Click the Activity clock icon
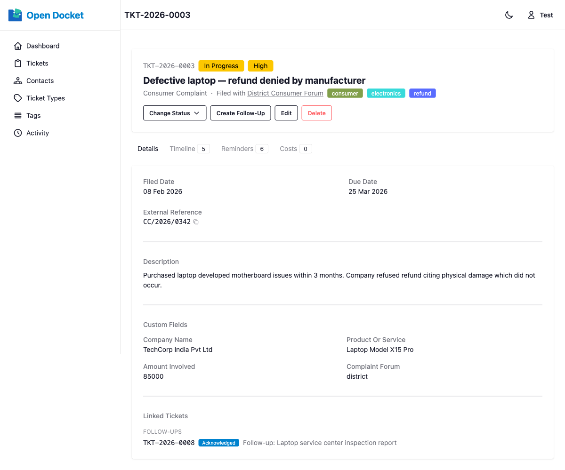Viewport: 565px width, 470px height. pyautogui.click(x=18, y=133)
